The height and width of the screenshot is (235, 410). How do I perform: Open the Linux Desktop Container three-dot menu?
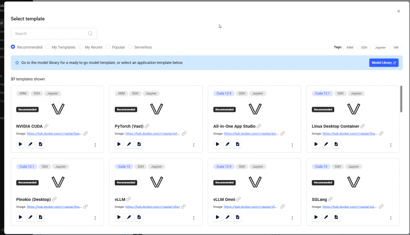click(x=391, y=145)
